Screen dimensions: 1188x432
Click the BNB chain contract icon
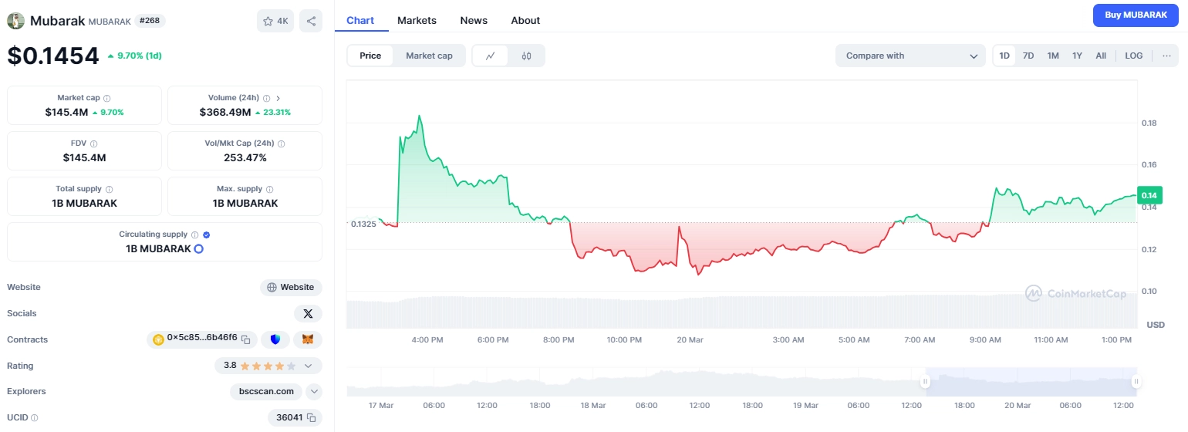click(x=158, y=339)
